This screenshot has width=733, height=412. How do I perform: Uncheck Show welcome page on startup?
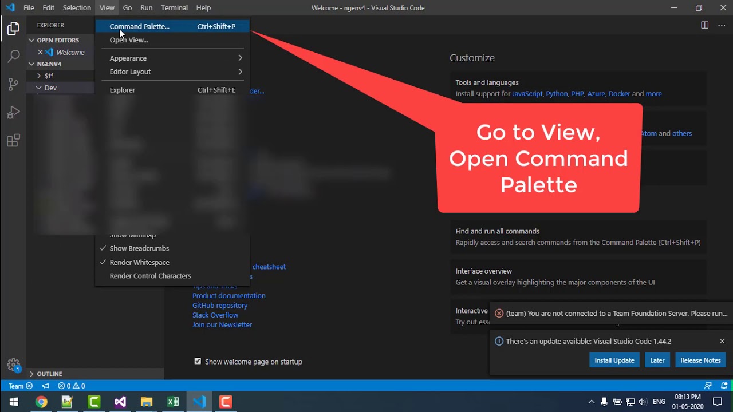pyautogui.click(x=198, y=361)
